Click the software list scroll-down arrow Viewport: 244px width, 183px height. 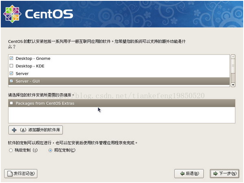[233, 85]
